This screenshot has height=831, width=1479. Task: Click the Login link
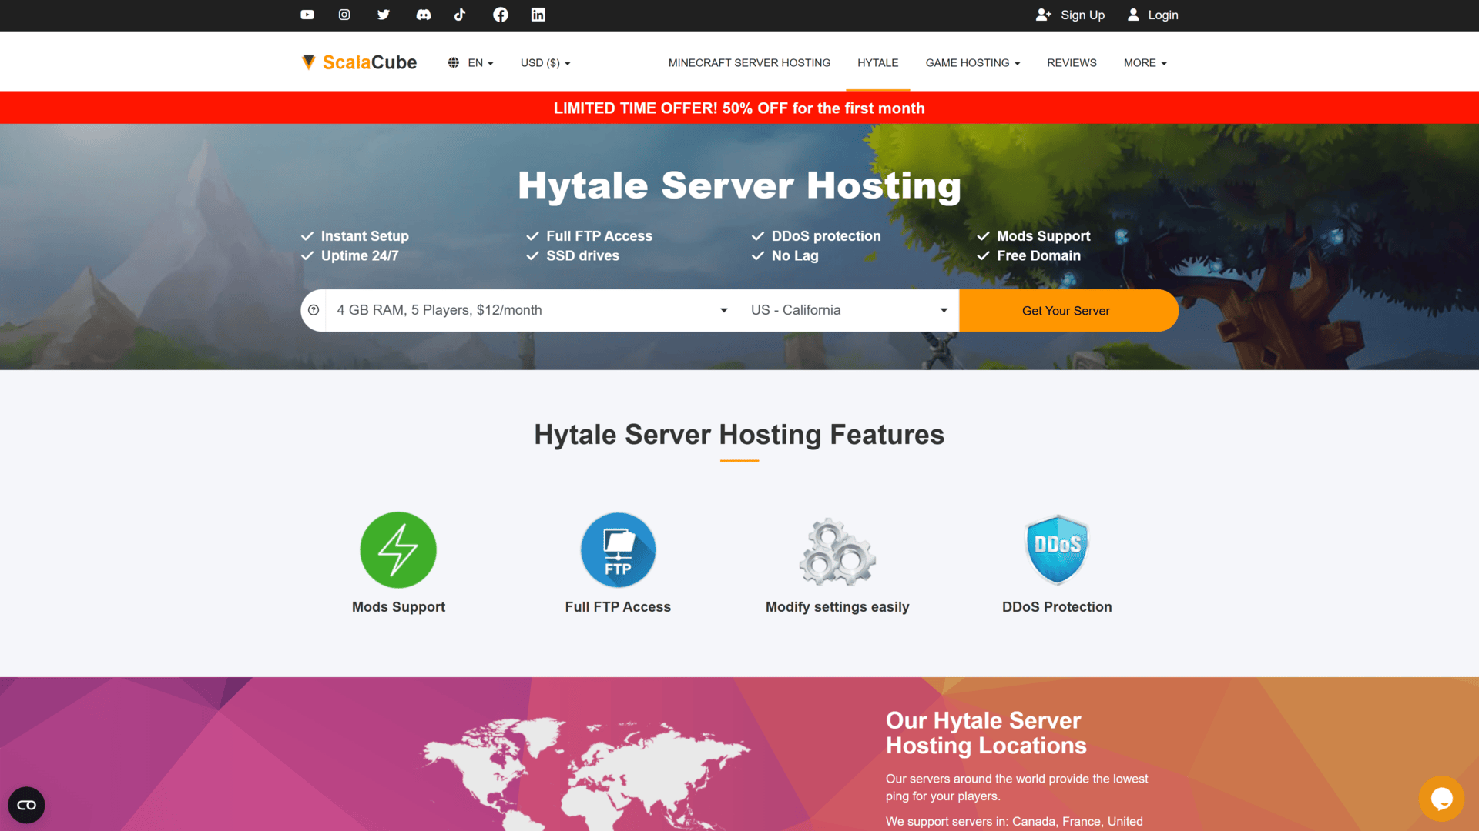[x=1162, y=15]
